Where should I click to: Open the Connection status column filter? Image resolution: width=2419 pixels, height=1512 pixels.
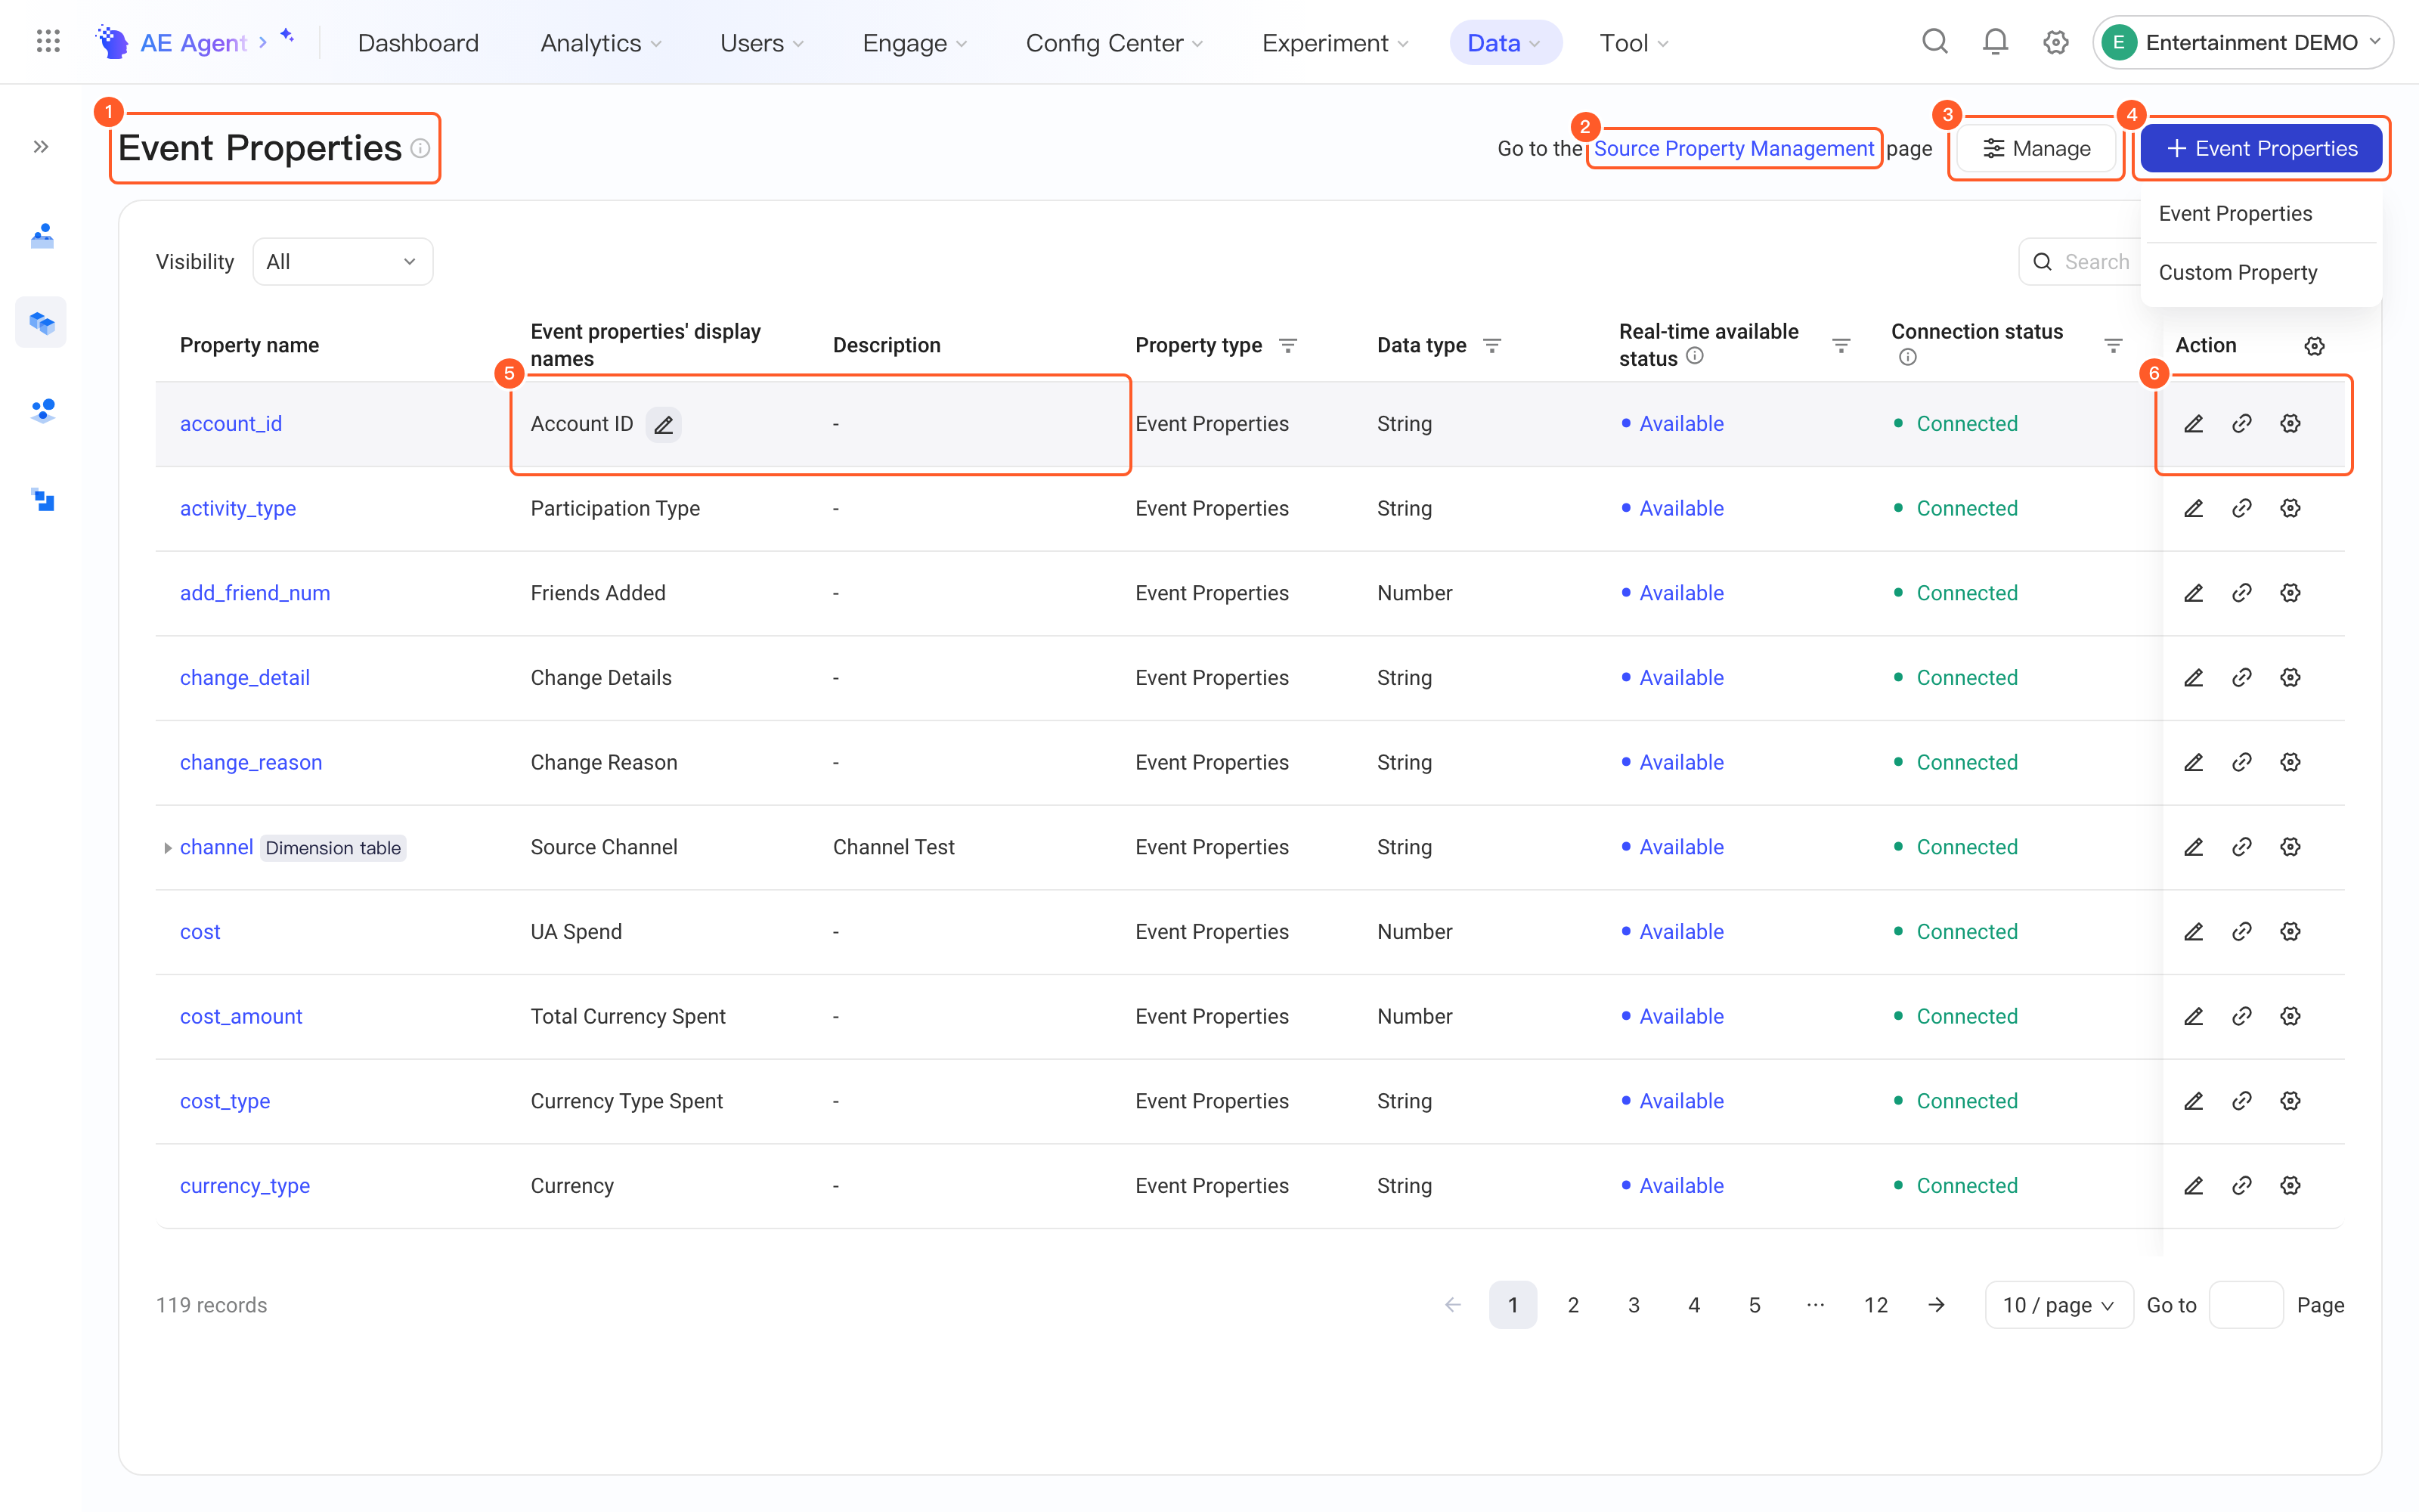[x=2113, y=345]
